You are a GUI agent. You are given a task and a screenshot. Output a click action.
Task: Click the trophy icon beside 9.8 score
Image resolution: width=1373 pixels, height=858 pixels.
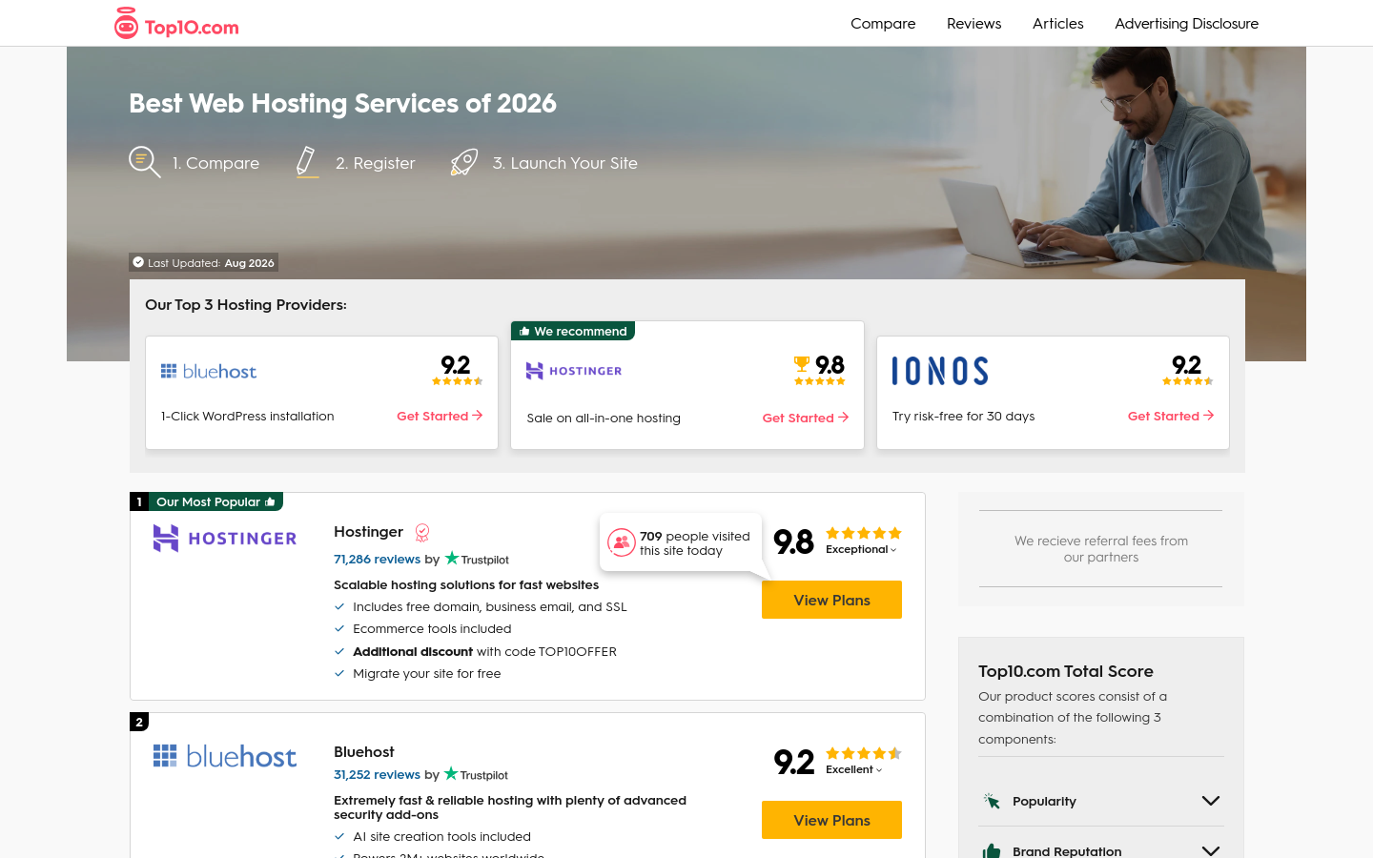tap(802, 363)
